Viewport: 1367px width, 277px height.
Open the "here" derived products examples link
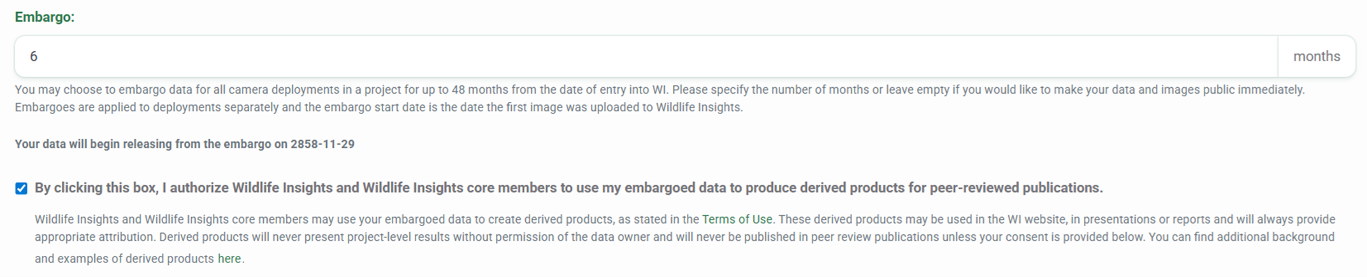tap(229, 259)
